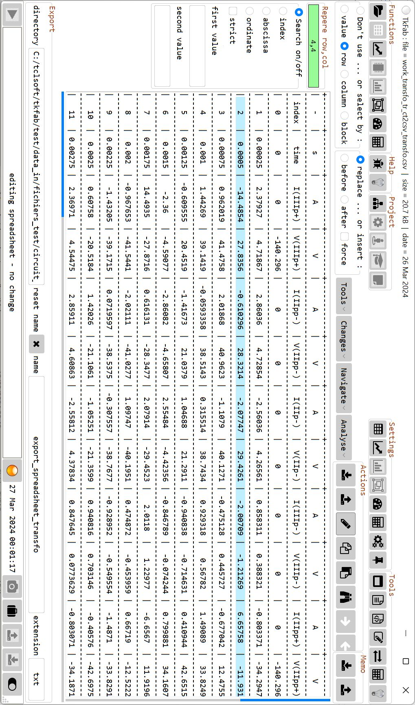Image resolution: width=415 pixels, height=705 pixels.
Task: Click the cell '-140.296' under V(IIIp+)
Action: tap(278, 255)
